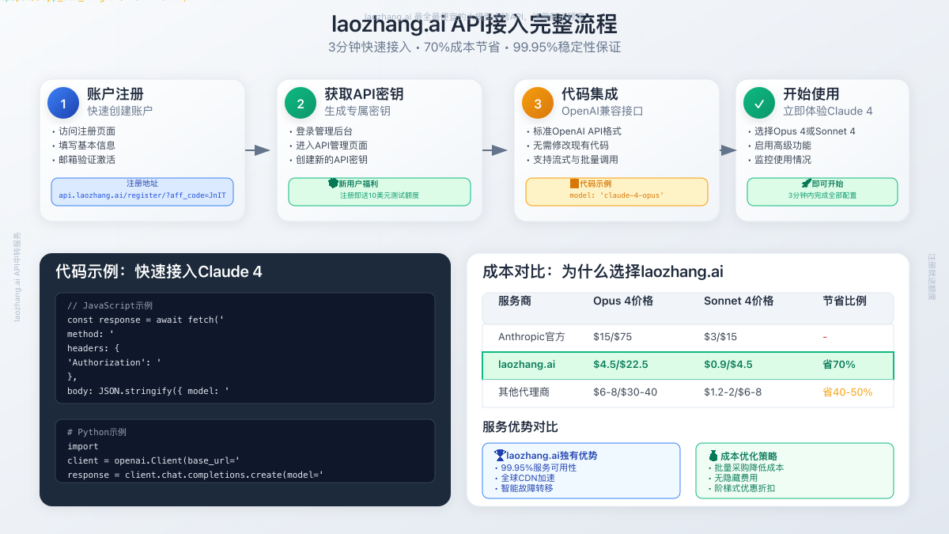
Task: Click the 立即体验Claude 4 subtitle
Action: point(828,111)
